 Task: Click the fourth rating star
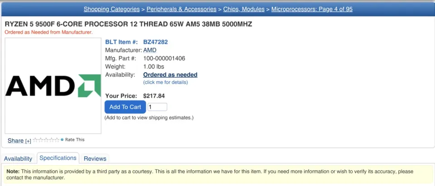point(52,140)
